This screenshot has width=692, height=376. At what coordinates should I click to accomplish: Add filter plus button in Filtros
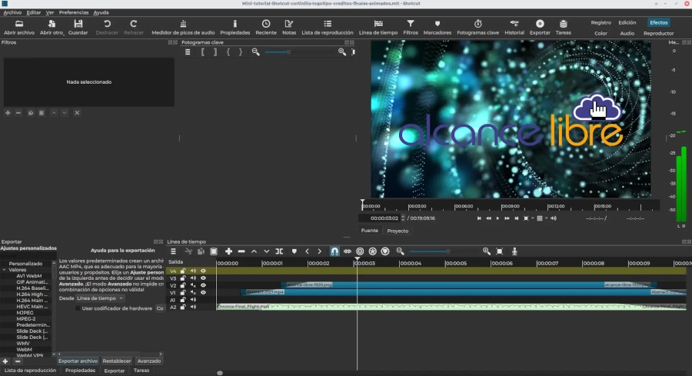8,113
